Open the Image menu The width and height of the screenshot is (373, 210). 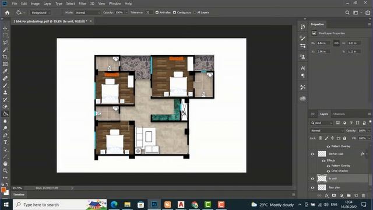[35, 3]
